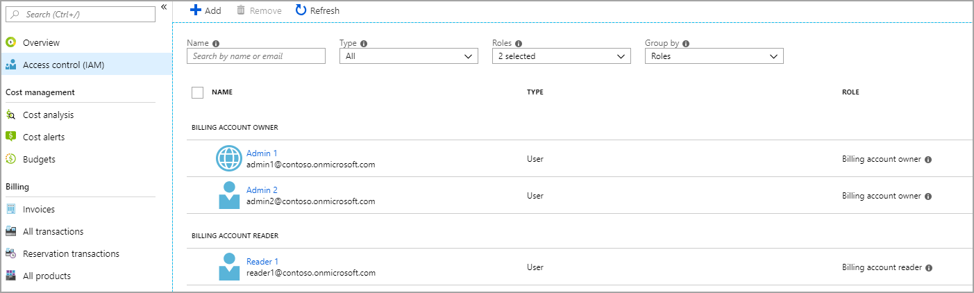This screenshot has width=974, height=293.
Task: Collapse the sidebar with double chevron
Action: pos(164,7)
